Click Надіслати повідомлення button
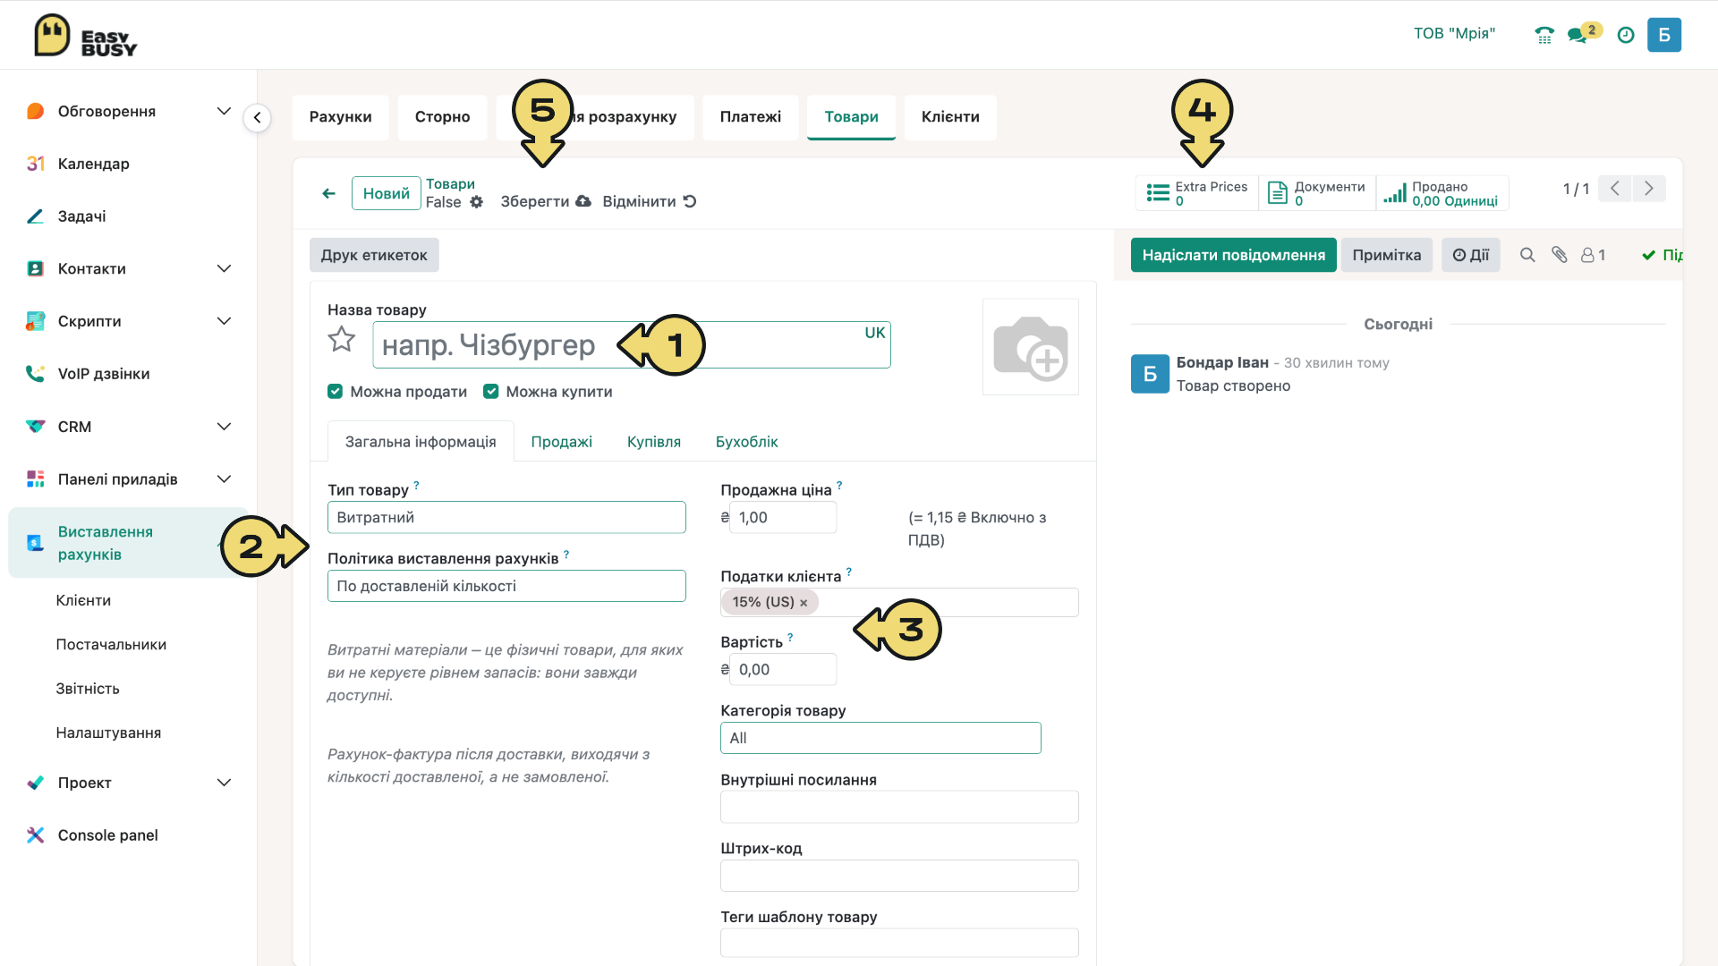Screen dimensions: 1718x966 pos(1233,255)
